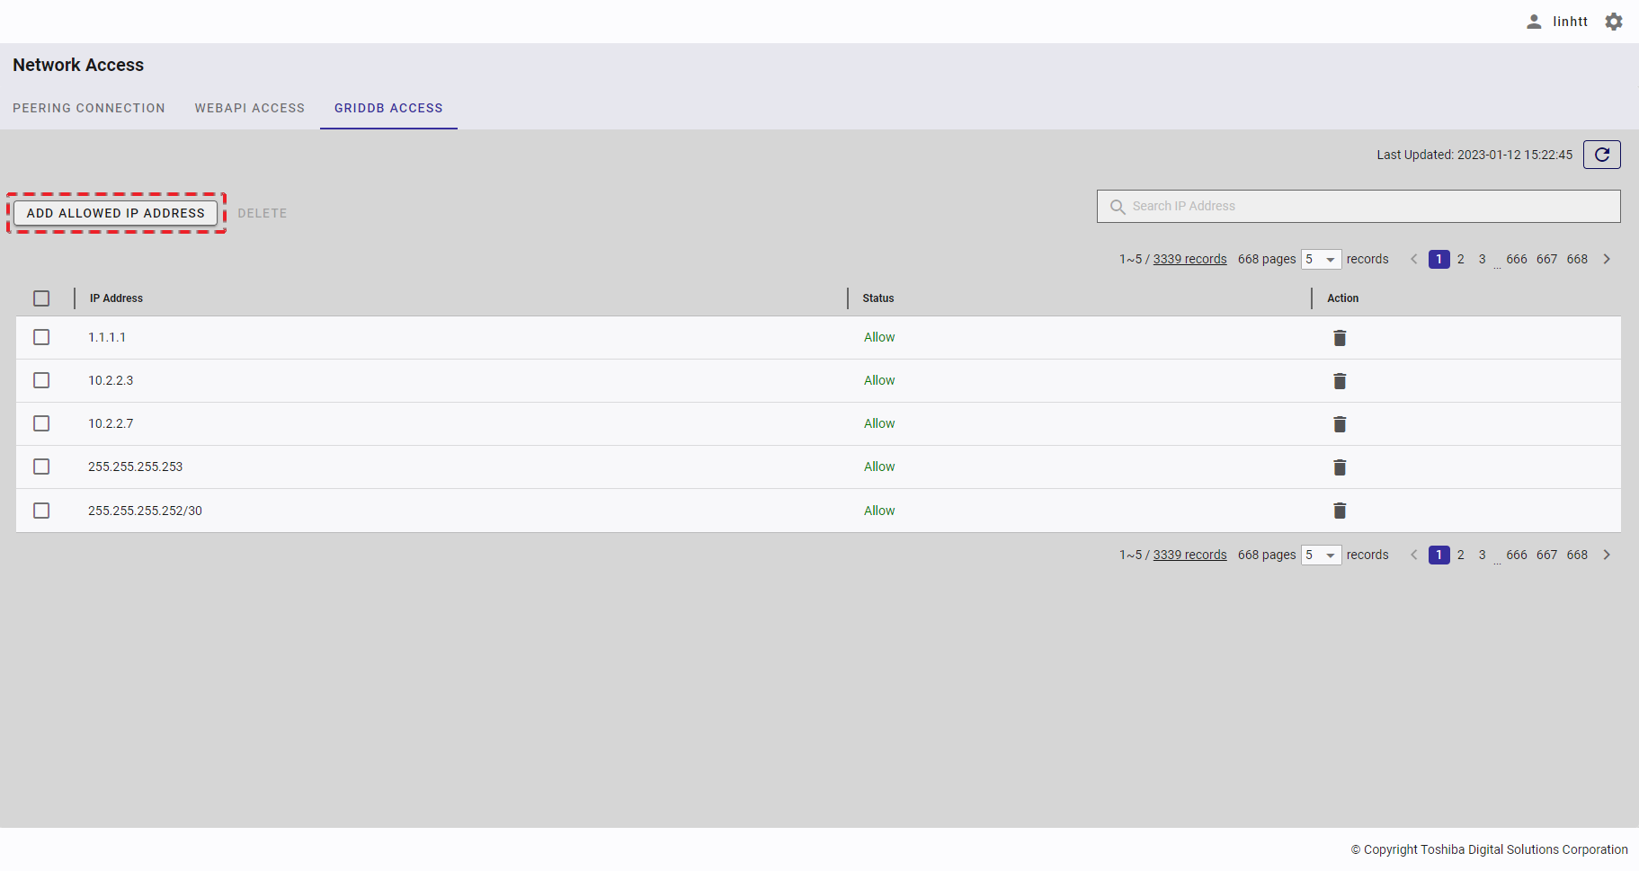Delete IP 1.1.1.1 using its trash icon
1639x871 pixels.
tap(1339, 338)
